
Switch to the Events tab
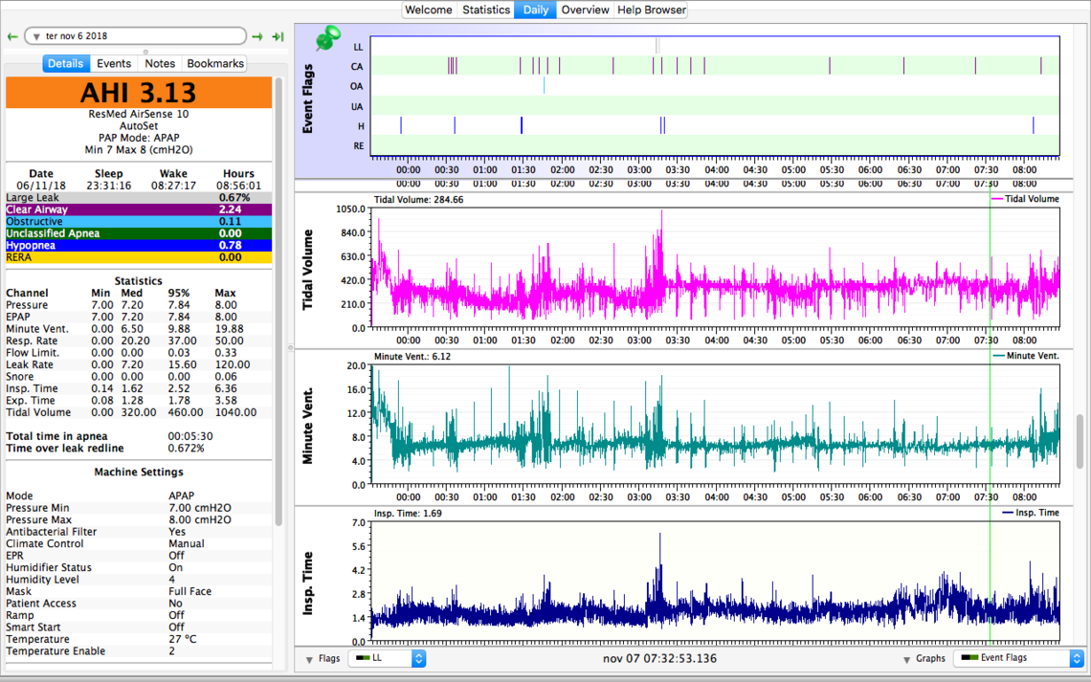pyautogui.click(x=114, y=63)
